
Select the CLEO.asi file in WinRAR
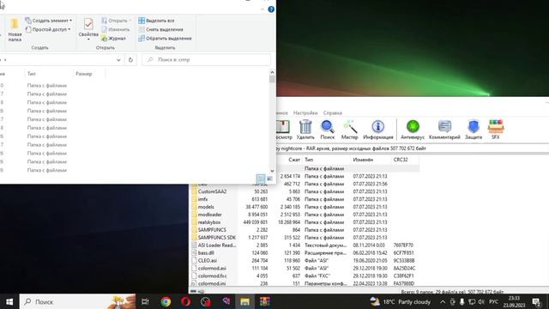point(208,261)
